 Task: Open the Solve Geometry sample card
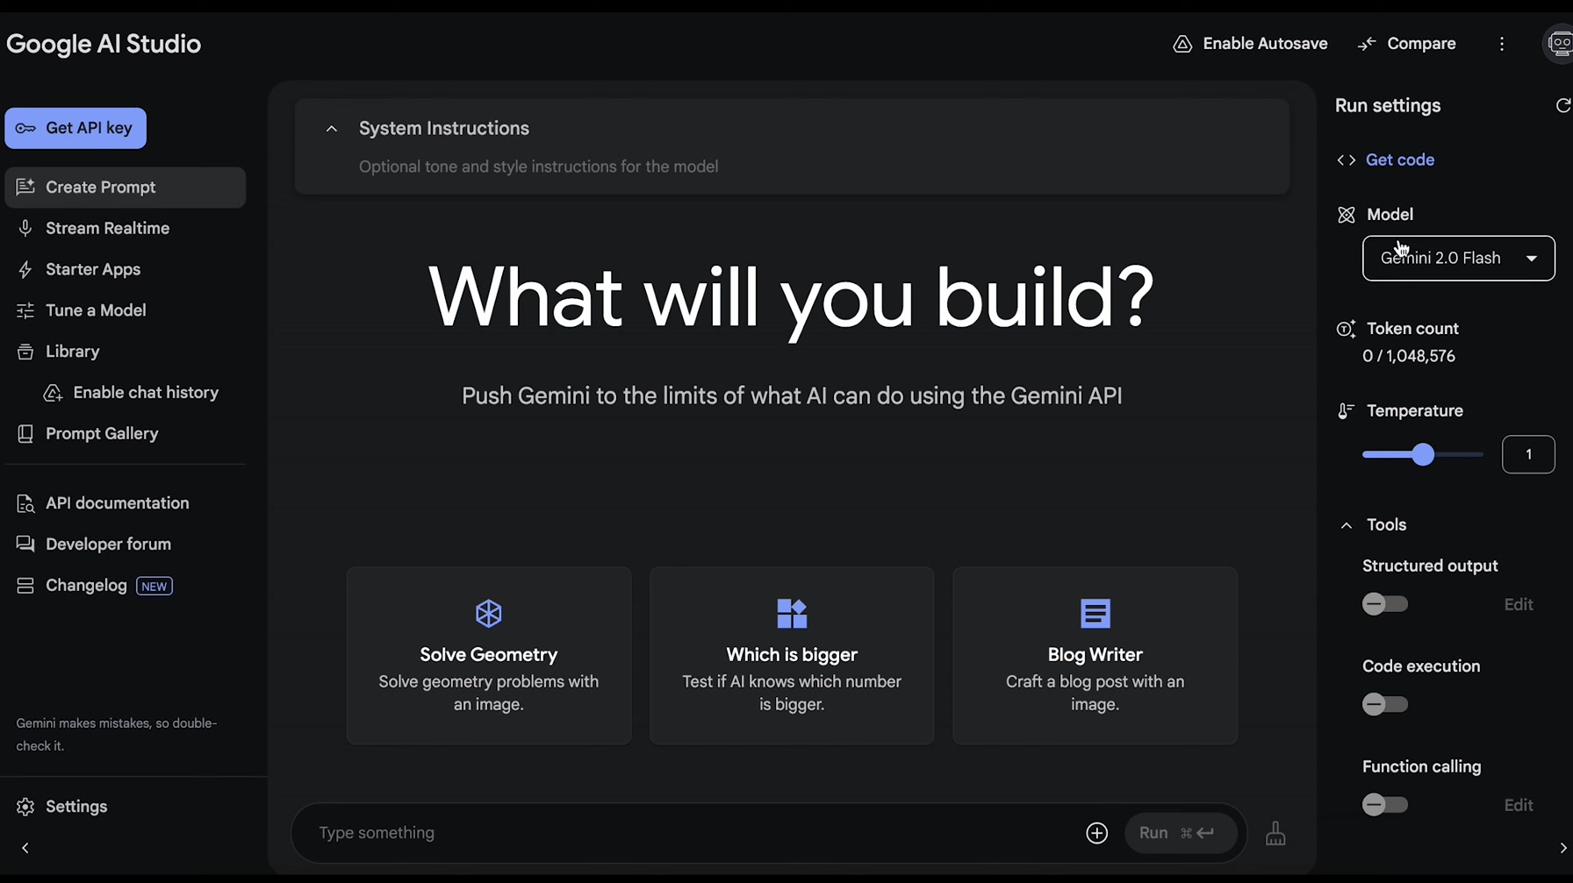489,656
